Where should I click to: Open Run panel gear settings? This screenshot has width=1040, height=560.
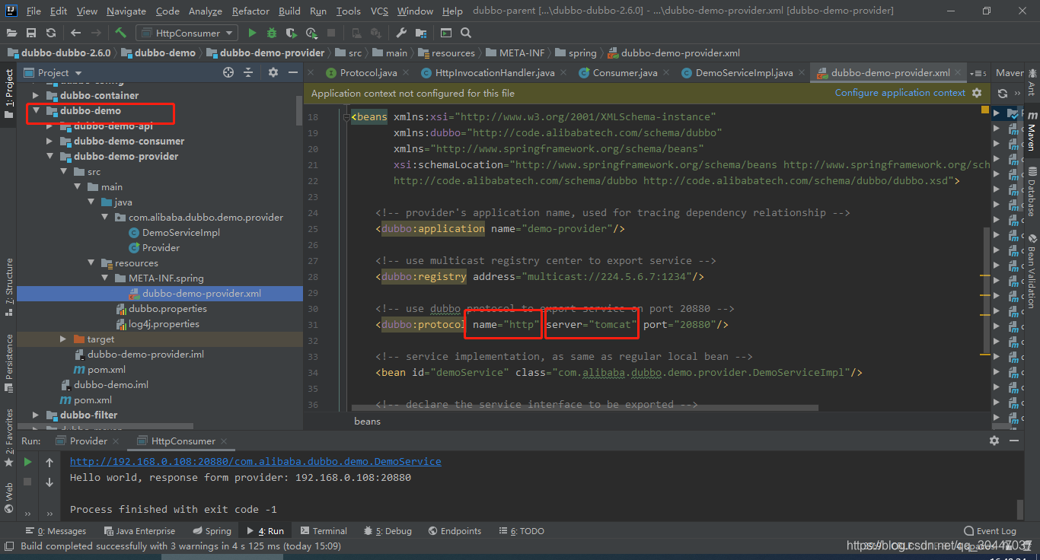(x=994, y=441)
